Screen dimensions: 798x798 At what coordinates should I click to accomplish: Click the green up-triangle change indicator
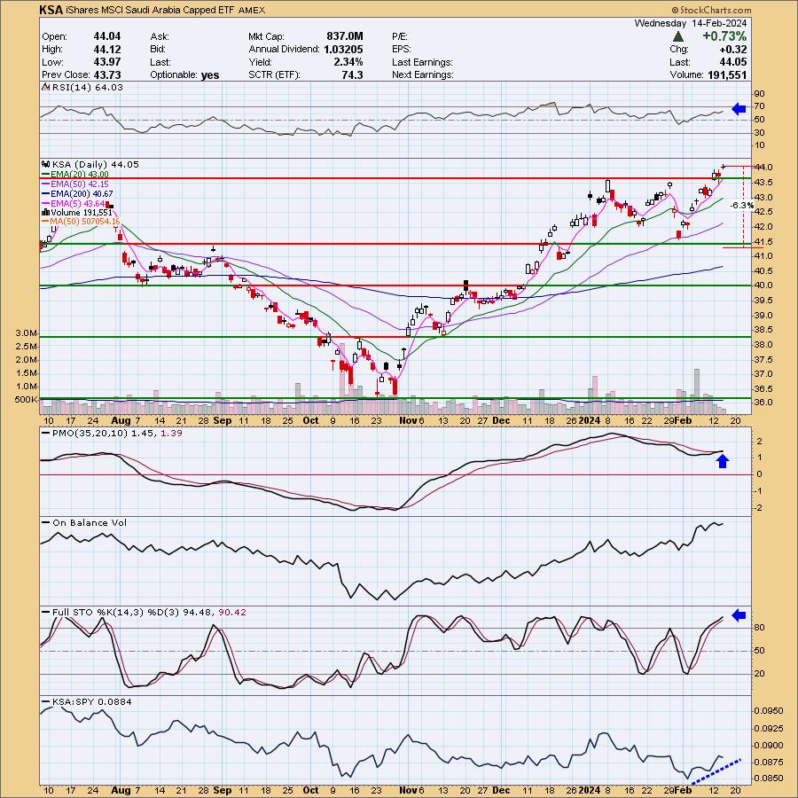point(677,36)
